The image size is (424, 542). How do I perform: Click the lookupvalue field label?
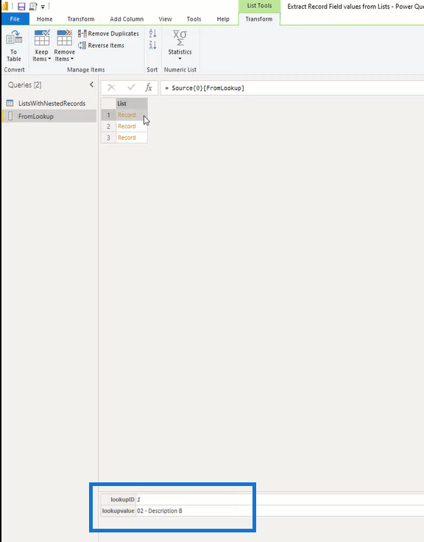(119, 511)
